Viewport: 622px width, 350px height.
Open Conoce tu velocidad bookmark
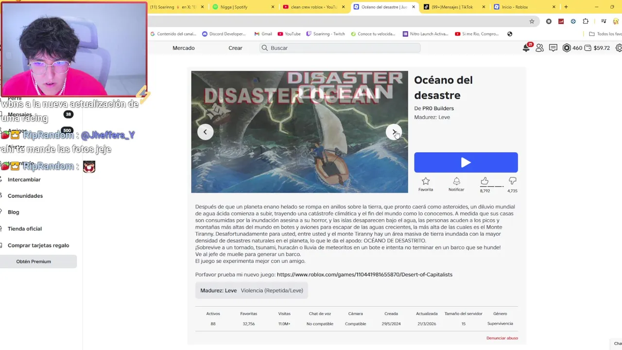373,34
